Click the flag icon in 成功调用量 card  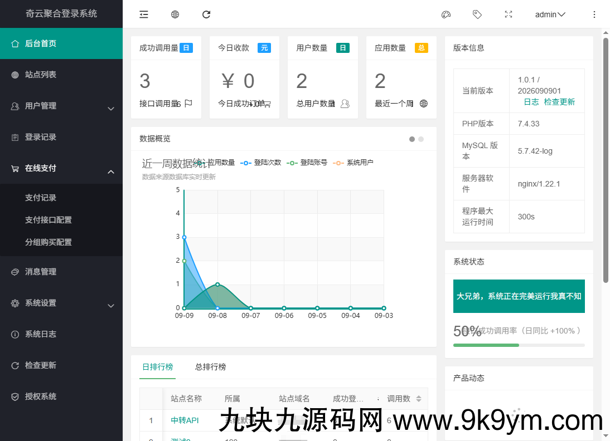tap(188, 104)
